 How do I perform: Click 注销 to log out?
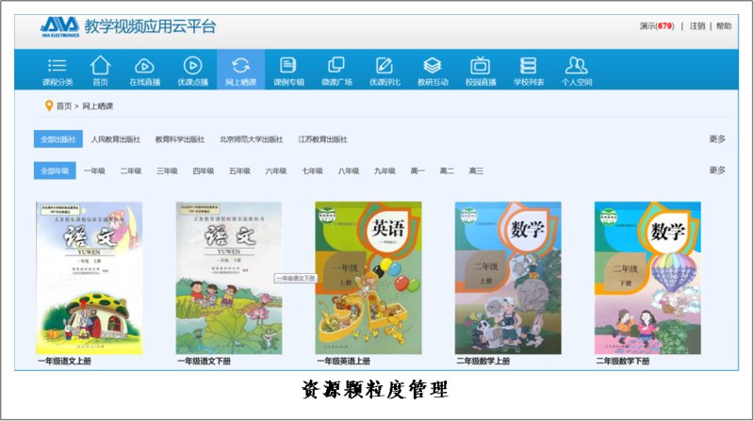[697, 26]
